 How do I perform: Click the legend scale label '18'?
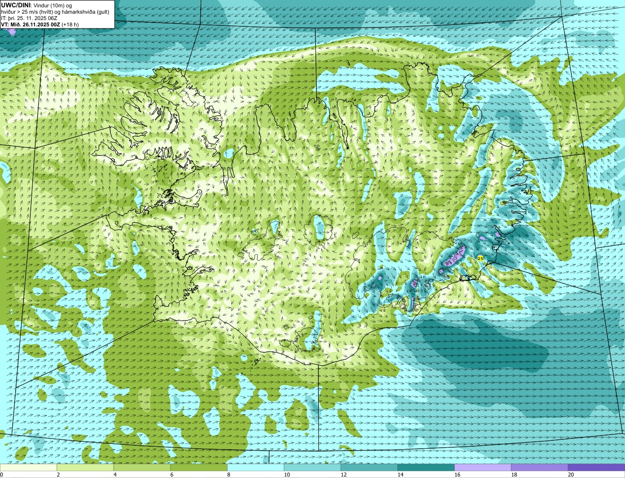514,474
